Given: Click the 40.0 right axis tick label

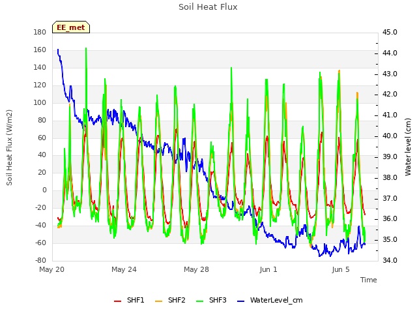Looking at the screenshot, I should (x=390, y=136).
